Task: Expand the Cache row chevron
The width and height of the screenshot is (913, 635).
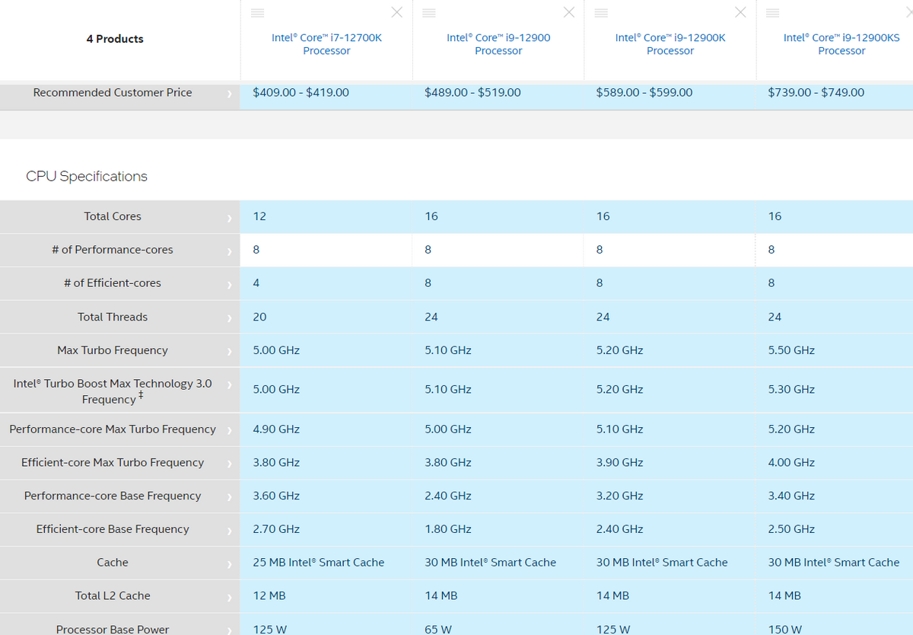Action: pyautogui.click(x=229, y=564)
